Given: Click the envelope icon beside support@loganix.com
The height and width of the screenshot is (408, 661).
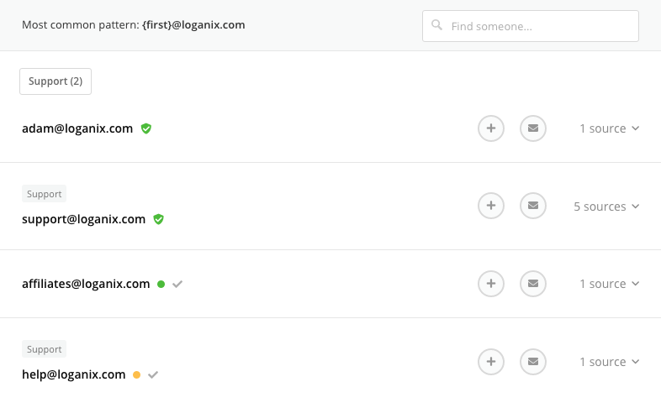Looking at the screenshot, I should 533,207.
